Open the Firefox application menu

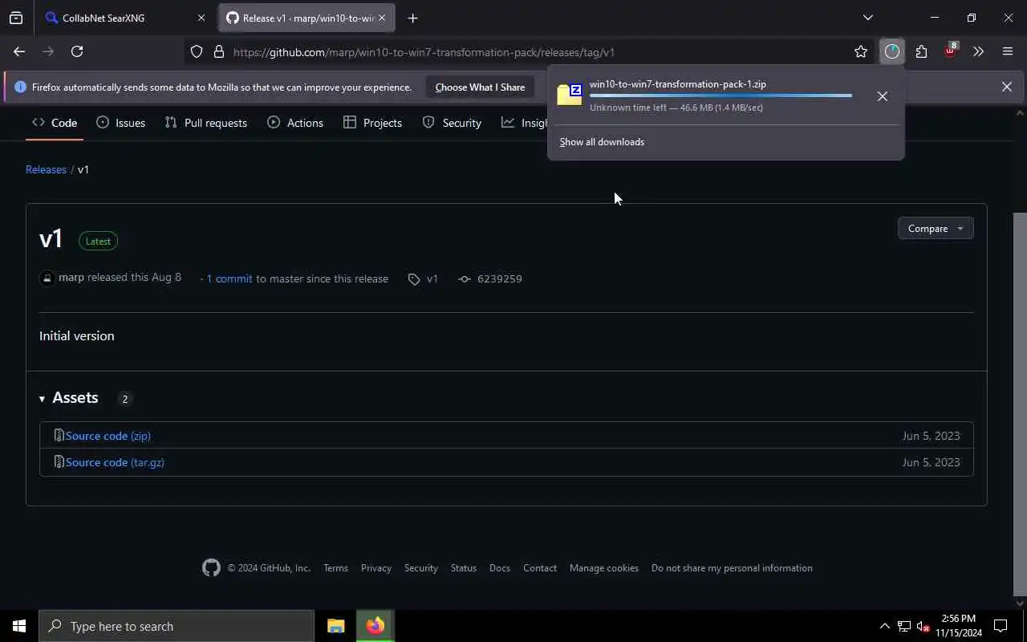(1008, 51)
